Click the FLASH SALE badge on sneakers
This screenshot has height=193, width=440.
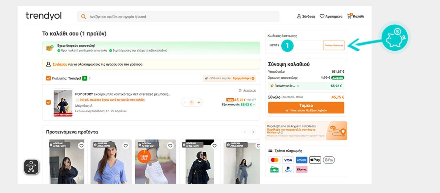144,156
